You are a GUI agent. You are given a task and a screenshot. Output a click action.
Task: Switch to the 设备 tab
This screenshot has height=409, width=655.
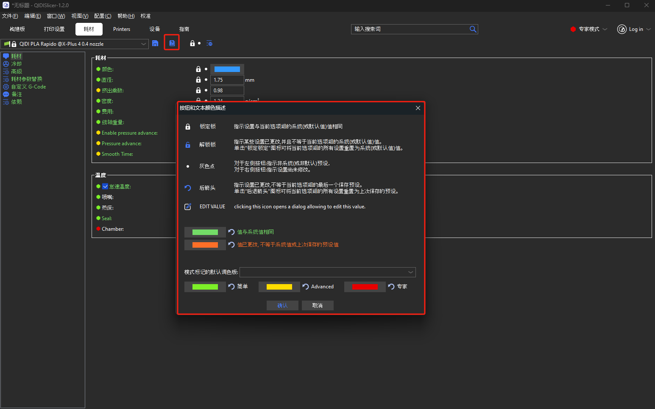pyautogui.click(x=155, y=29)
